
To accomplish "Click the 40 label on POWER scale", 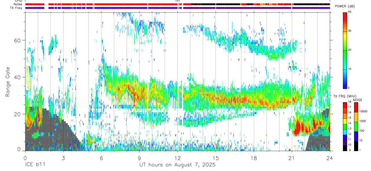I will click(x=350, y=12).
